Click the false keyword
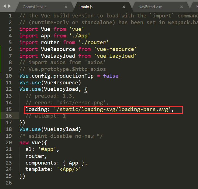This screenshot has height=189, width=198. 111,76
